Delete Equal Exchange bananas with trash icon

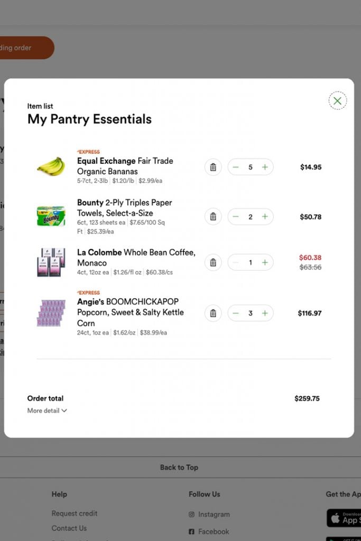213,167
